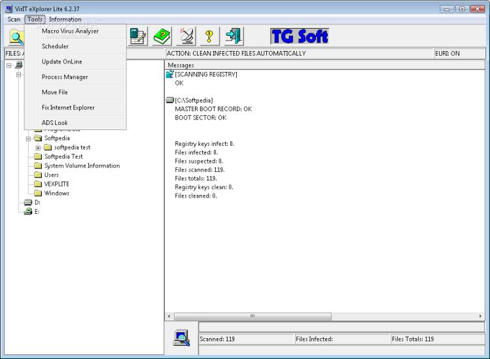Select Softpedia Test folder label
Screen dimensions: 490x359
click(63, 156)
